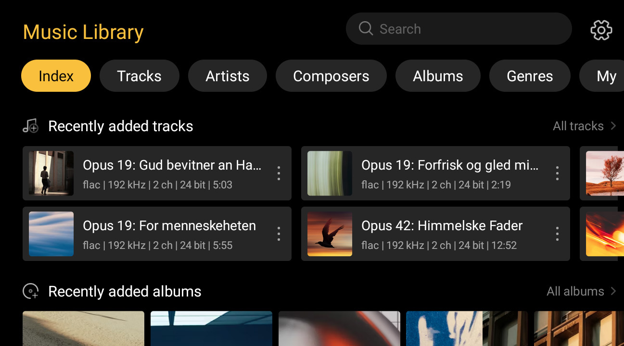Open options for Opus 19: For menneskeheten
624x346 pixels.
279,234
